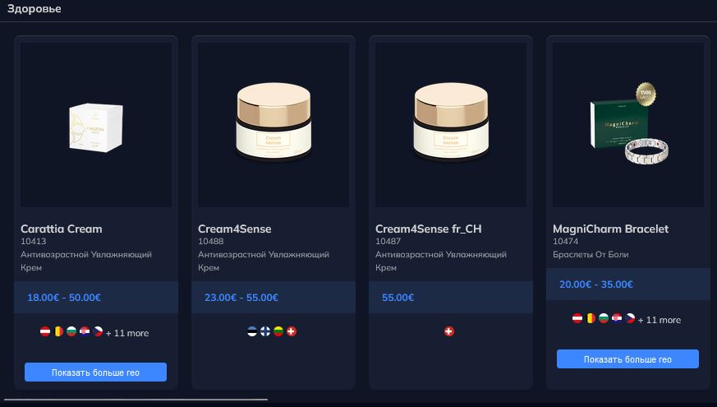Select the Finland flag under Cream4Sense
The height and width of the screenshot is (407, 717).
[265, 331]
